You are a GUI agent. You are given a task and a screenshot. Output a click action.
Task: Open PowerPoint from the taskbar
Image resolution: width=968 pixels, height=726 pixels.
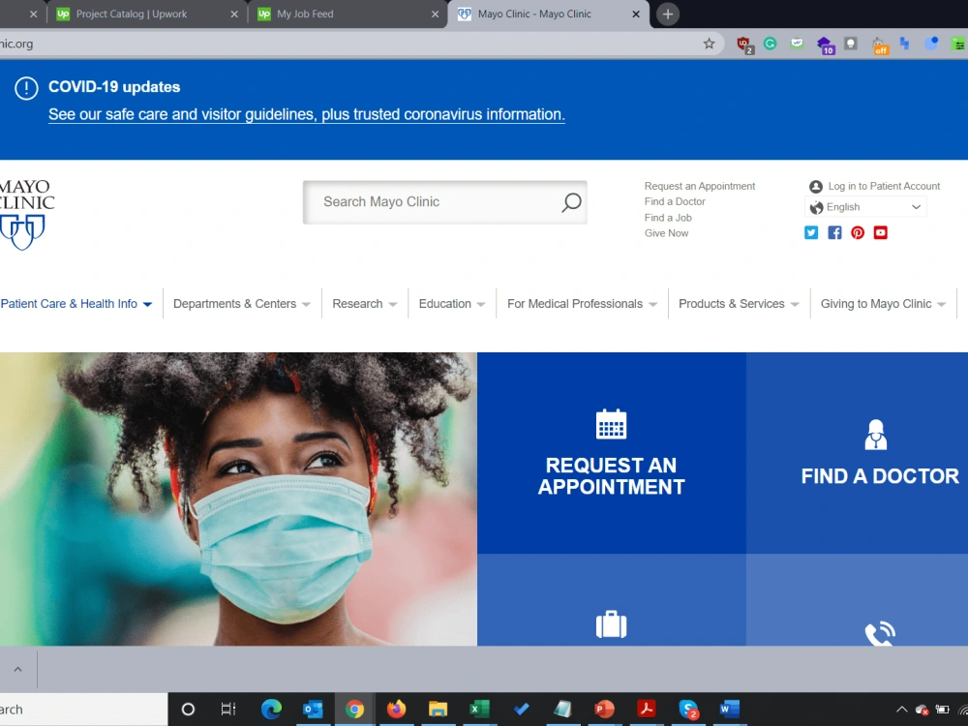pyautogui.click(x=604, y=709)
